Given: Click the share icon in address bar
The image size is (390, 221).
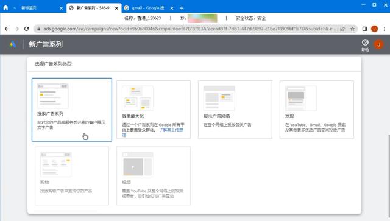Looking at the screenshot, I should coord(342,29).
